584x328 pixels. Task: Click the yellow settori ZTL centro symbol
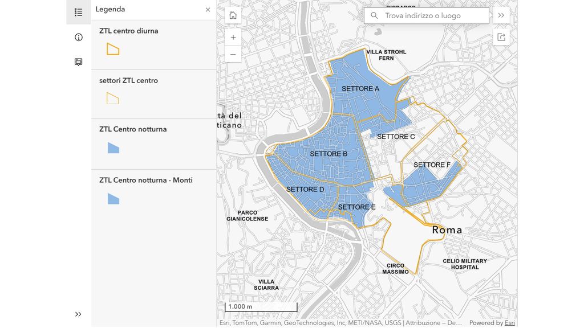tap(112, 98)
